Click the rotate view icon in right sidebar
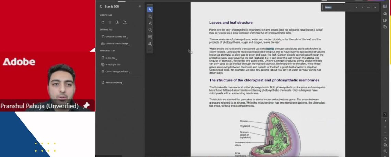Image resolution: width=391 pixels, height=157 pixels. pos(385,139)
